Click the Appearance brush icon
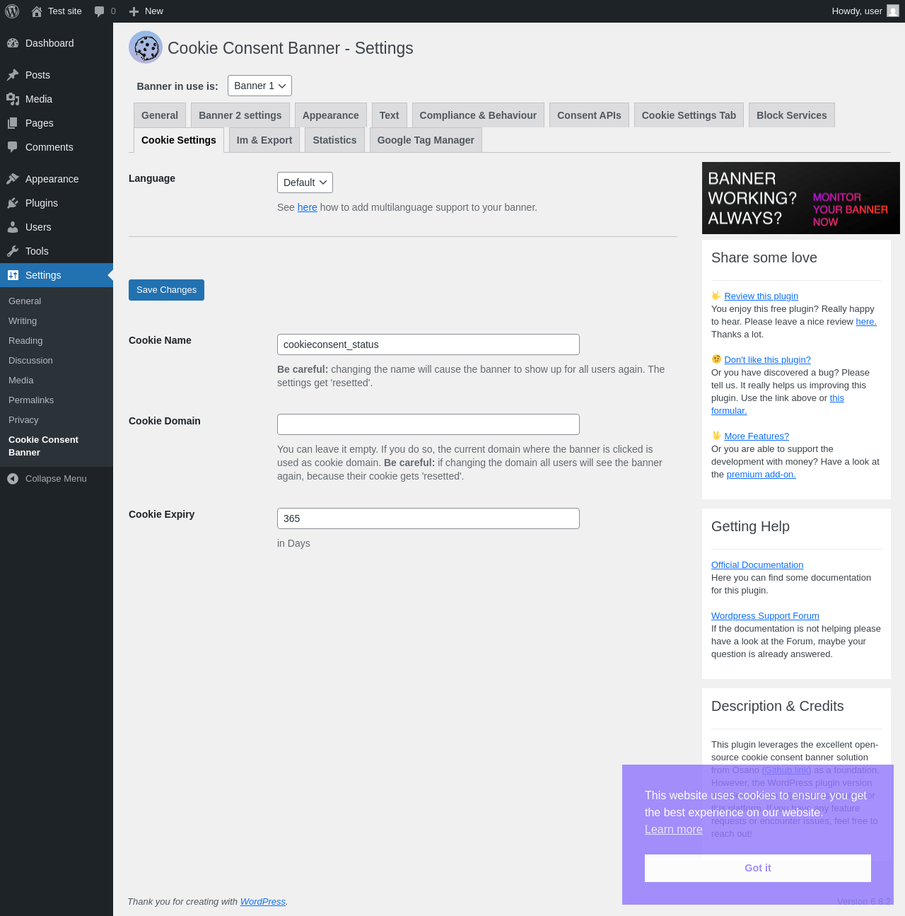The width and height of the screenshot is (905, 916). pos(13,179)
